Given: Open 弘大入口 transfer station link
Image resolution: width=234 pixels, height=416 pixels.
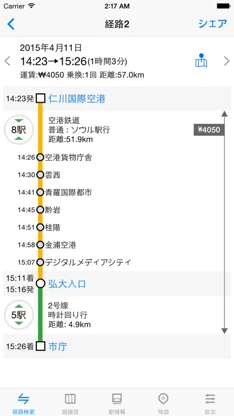Looking at the screenshot, I should coord(67,284).
